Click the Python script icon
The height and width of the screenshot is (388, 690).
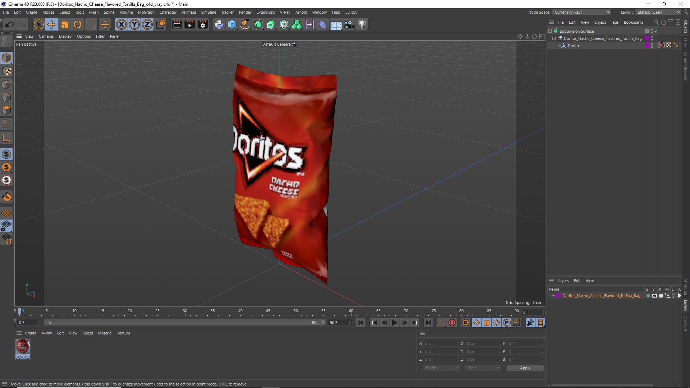(x=219, y=24)
